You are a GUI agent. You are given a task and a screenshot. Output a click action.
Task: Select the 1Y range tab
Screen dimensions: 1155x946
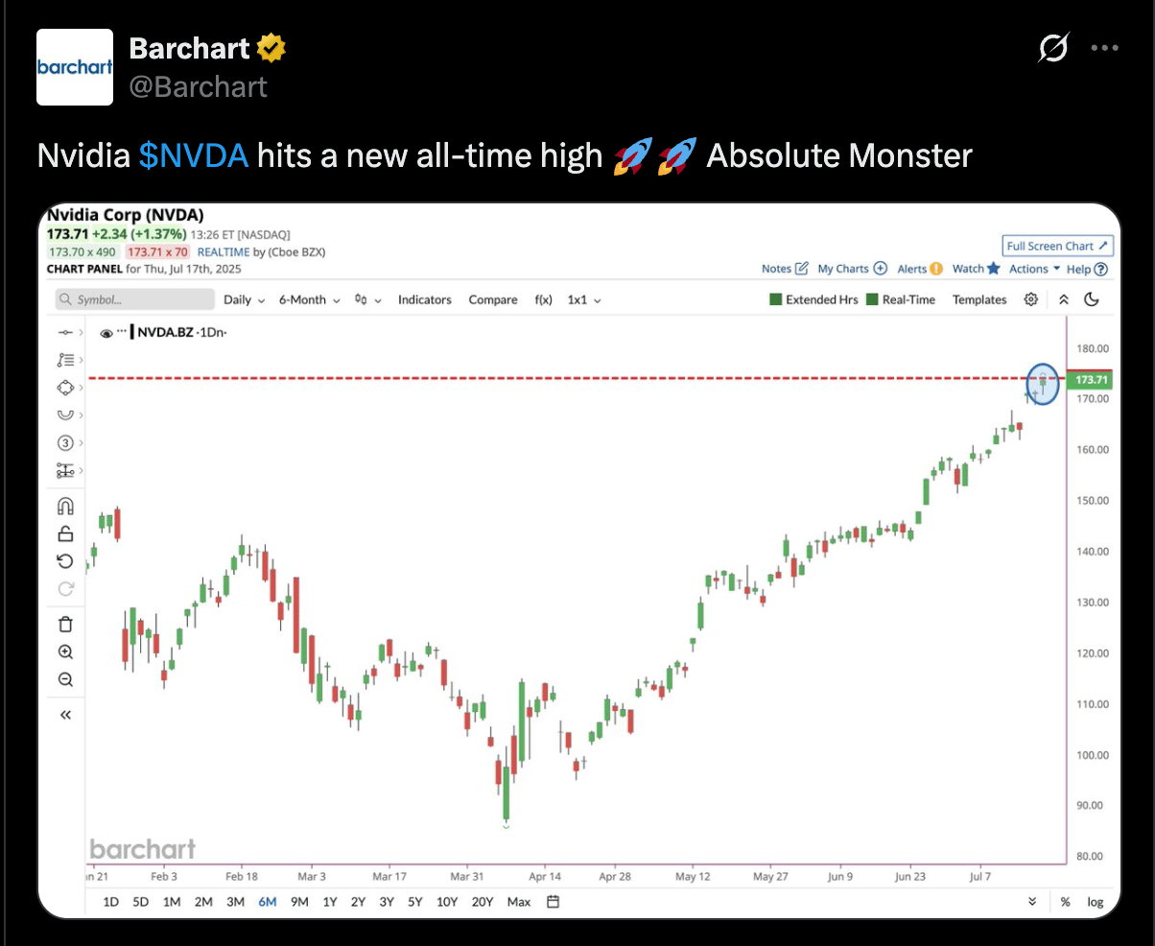click(x=330, y=902)
